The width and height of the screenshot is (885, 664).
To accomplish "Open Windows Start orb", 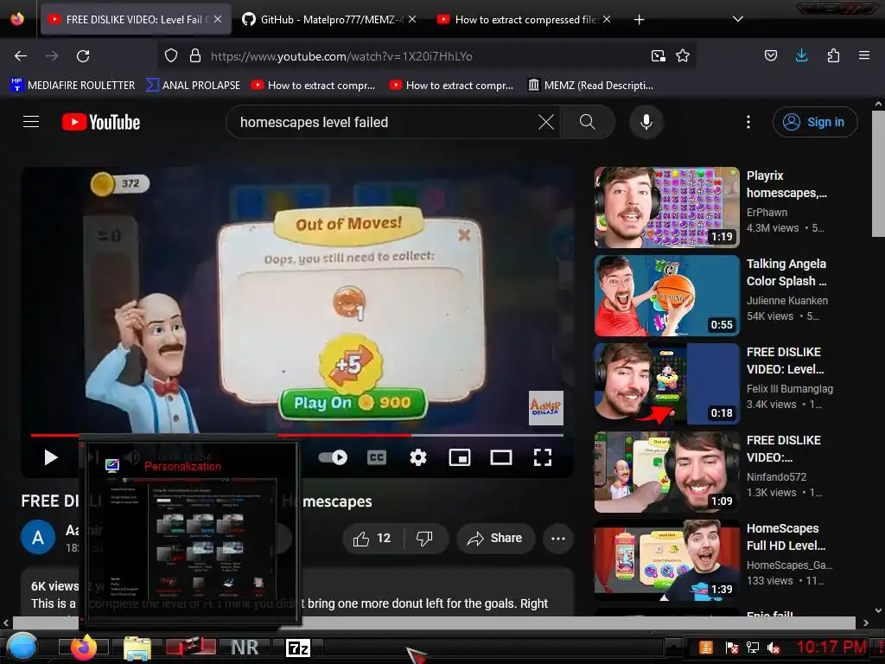I will [22, 647].
